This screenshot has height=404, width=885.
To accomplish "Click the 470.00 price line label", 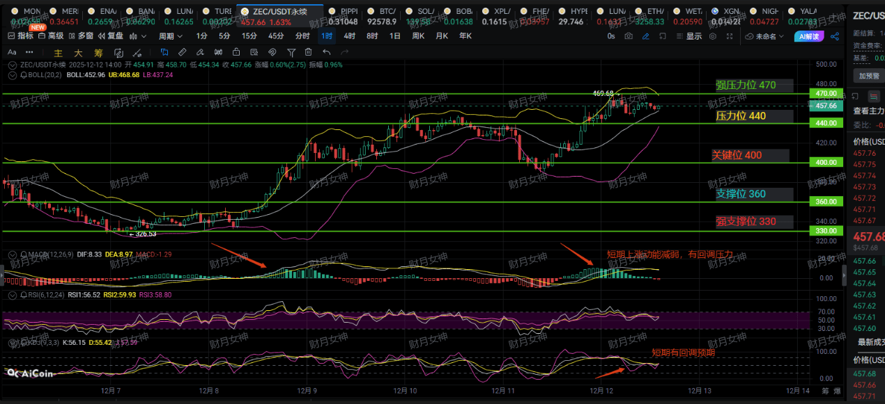I will tap(826, 93).
